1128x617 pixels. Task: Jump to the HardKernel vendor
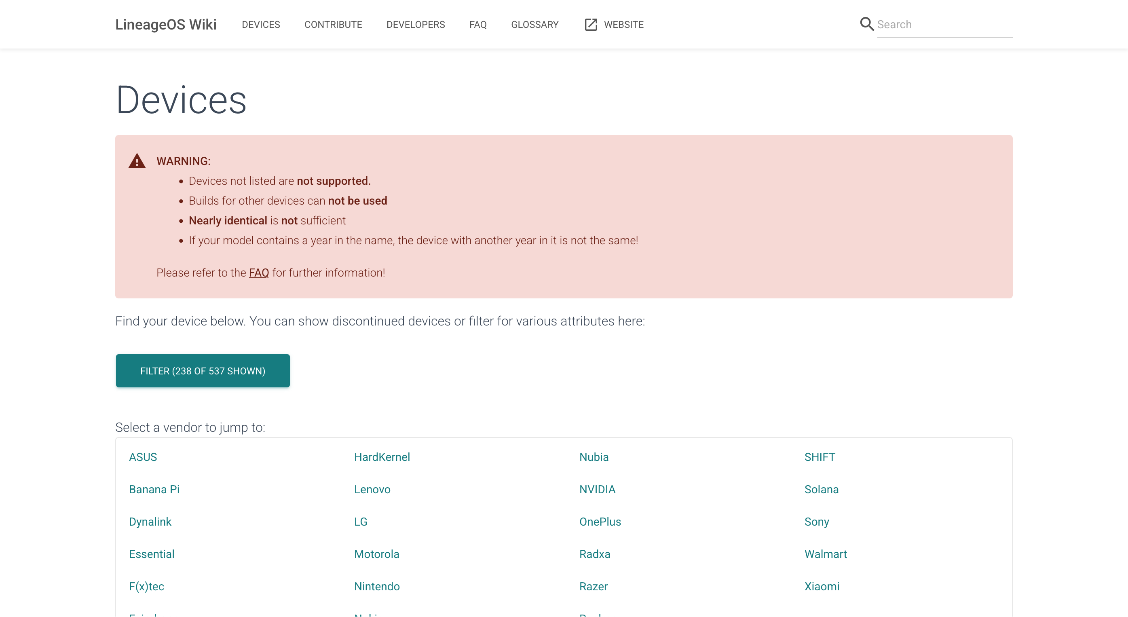tap(382, 457)
